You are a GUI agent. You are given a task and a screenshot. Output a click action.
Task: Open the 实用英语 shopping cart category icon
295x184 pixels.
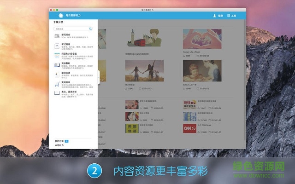tap(57, 84)
